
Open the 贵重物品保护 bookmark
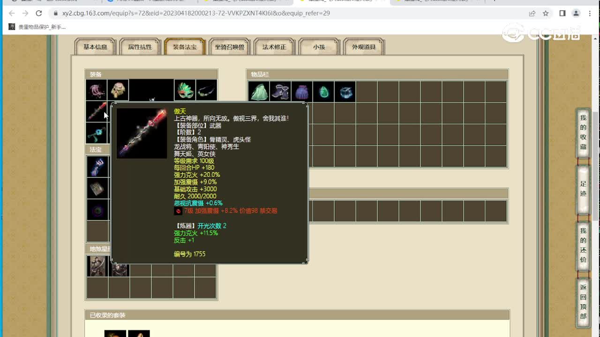click(37, 27)
